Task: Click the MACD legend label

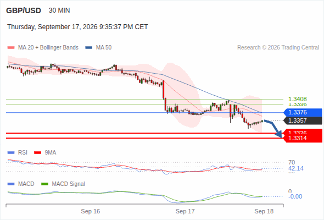Action: pyautogui.click(x=26, y=184)
